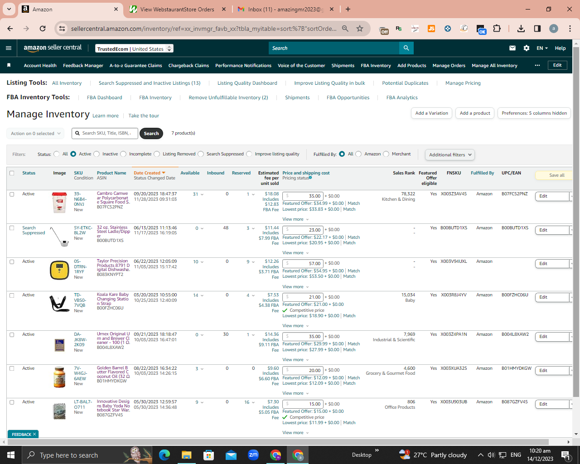Select the All status radio button

click(56, 154)
